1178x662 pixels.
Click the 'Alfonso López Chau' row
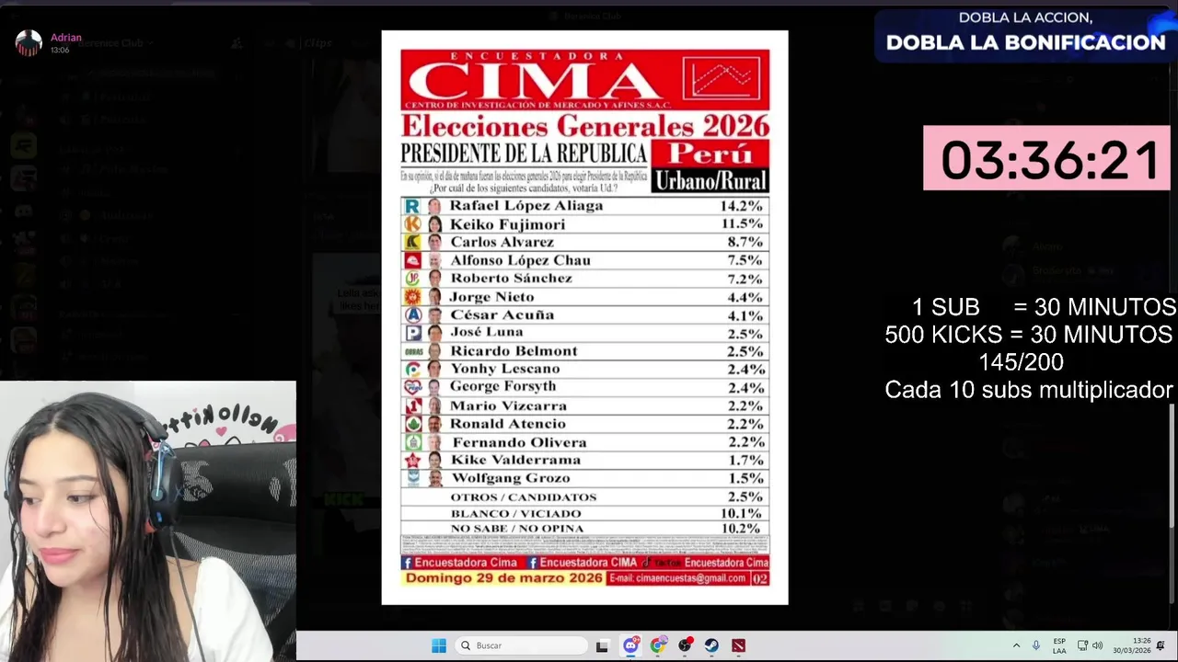point(584,260)
